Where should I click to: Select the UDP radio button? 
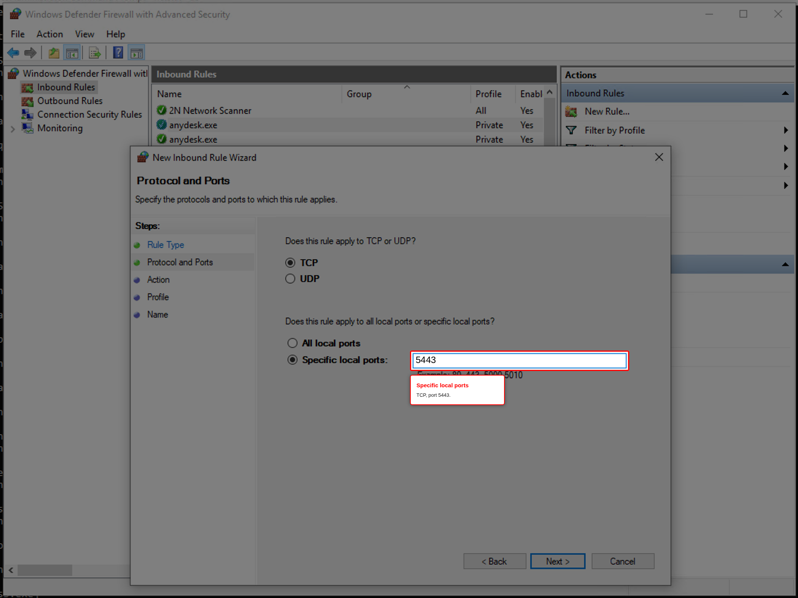[x=290, y=279]
